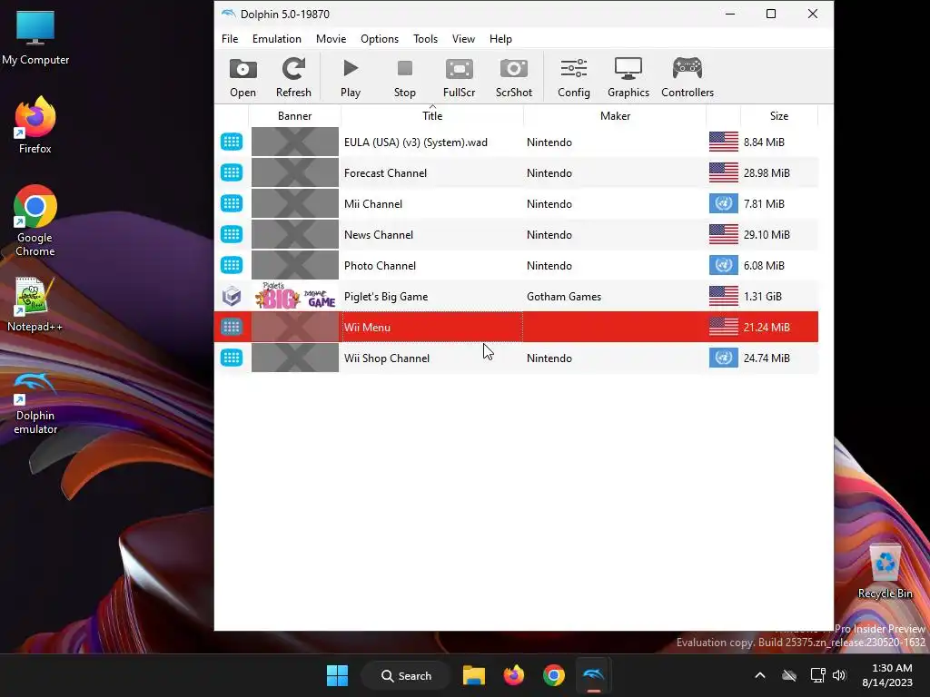Select the Recycle Bin desktop icon
The width and height of the screenshot is (930, 697).
coord(885,572)
